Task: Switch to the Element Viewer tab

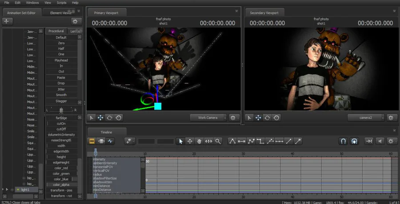Action: coord(61,13)
